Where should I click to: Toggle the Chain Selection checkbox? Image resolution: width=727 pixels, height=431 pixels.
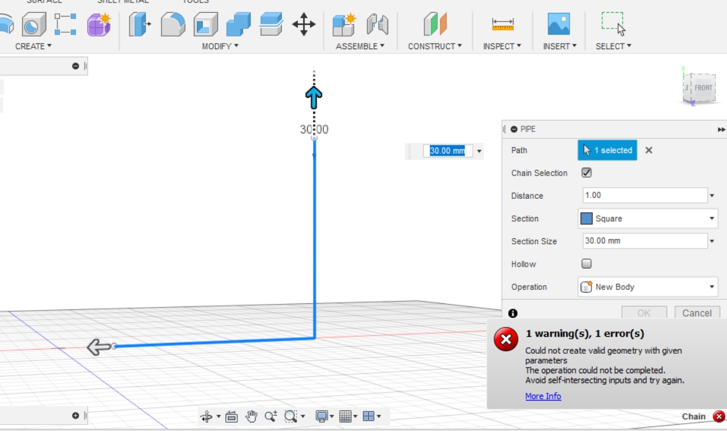587,173
